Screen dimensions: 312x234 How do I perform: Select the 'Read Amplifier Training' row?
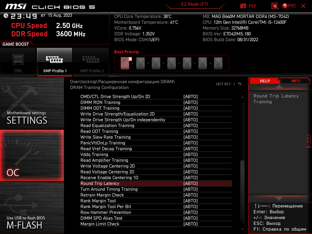coord(156,160)
